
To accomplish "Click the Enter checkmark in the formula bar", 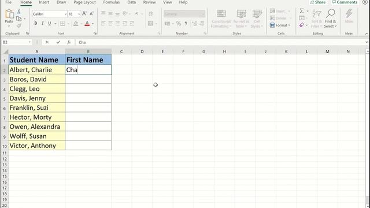I will [58, 42].
